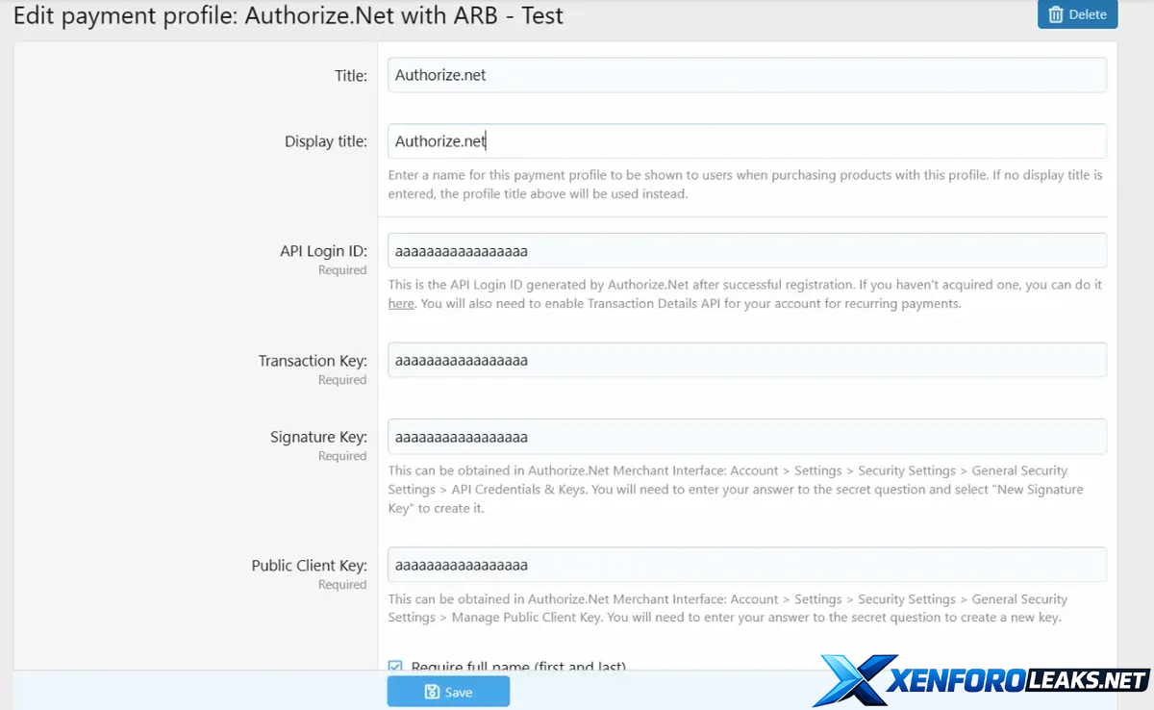The height and width of the screenshot is (710, 1154).
Task: Click the Public Client Key field
Action: 746,565
